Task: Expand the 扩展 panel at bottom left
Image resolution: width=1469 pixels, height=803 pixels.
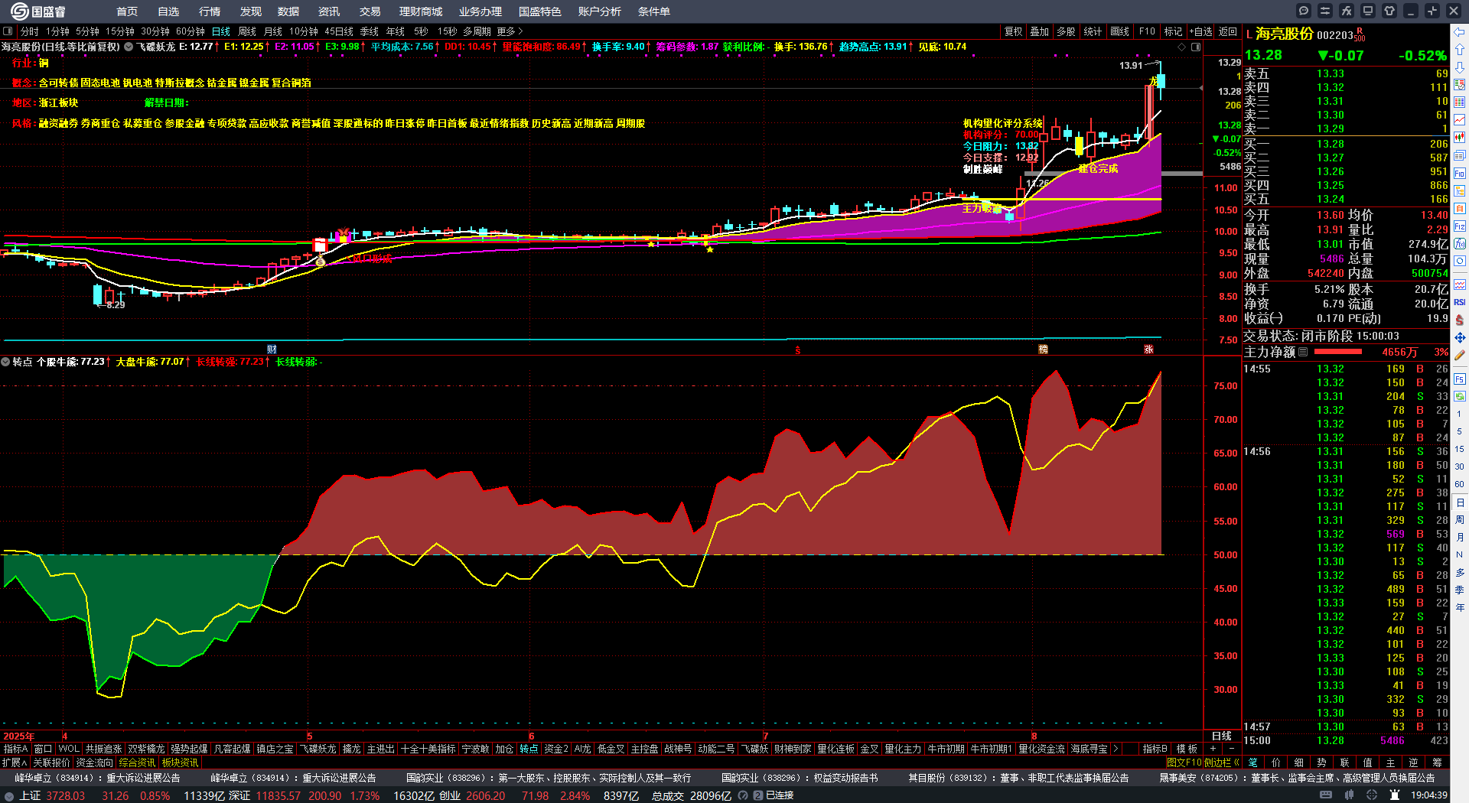Action: [x=15, y=762]
